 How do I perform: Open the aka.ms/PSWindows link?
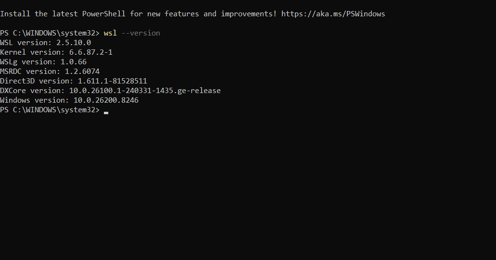pos(333,14)
